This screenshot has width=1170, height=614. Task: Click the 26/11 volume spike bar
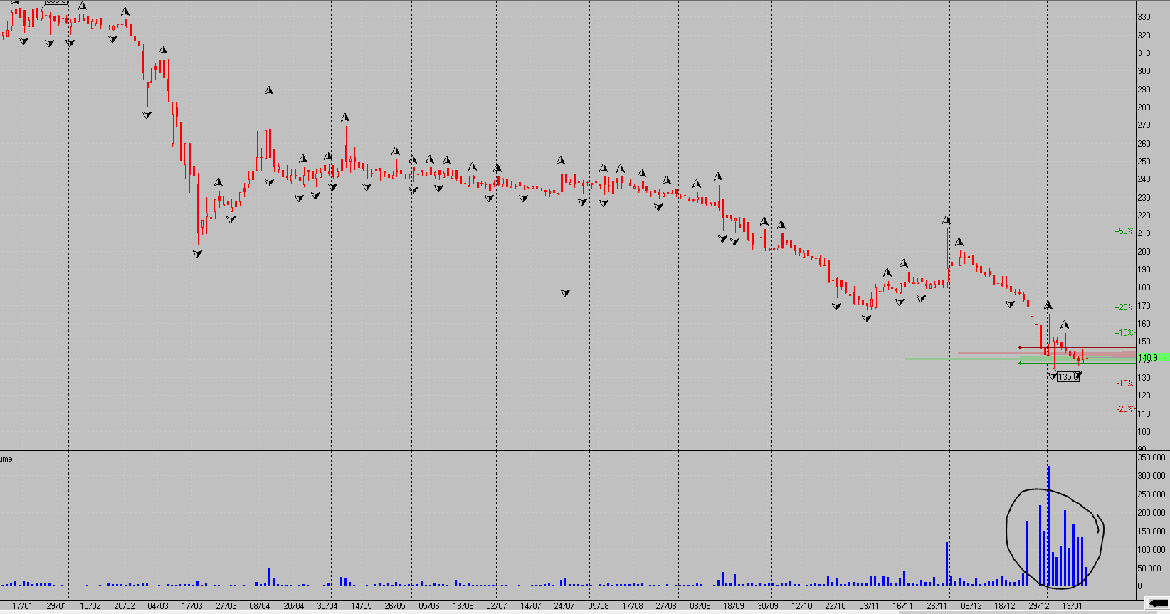tap(947, 564)
